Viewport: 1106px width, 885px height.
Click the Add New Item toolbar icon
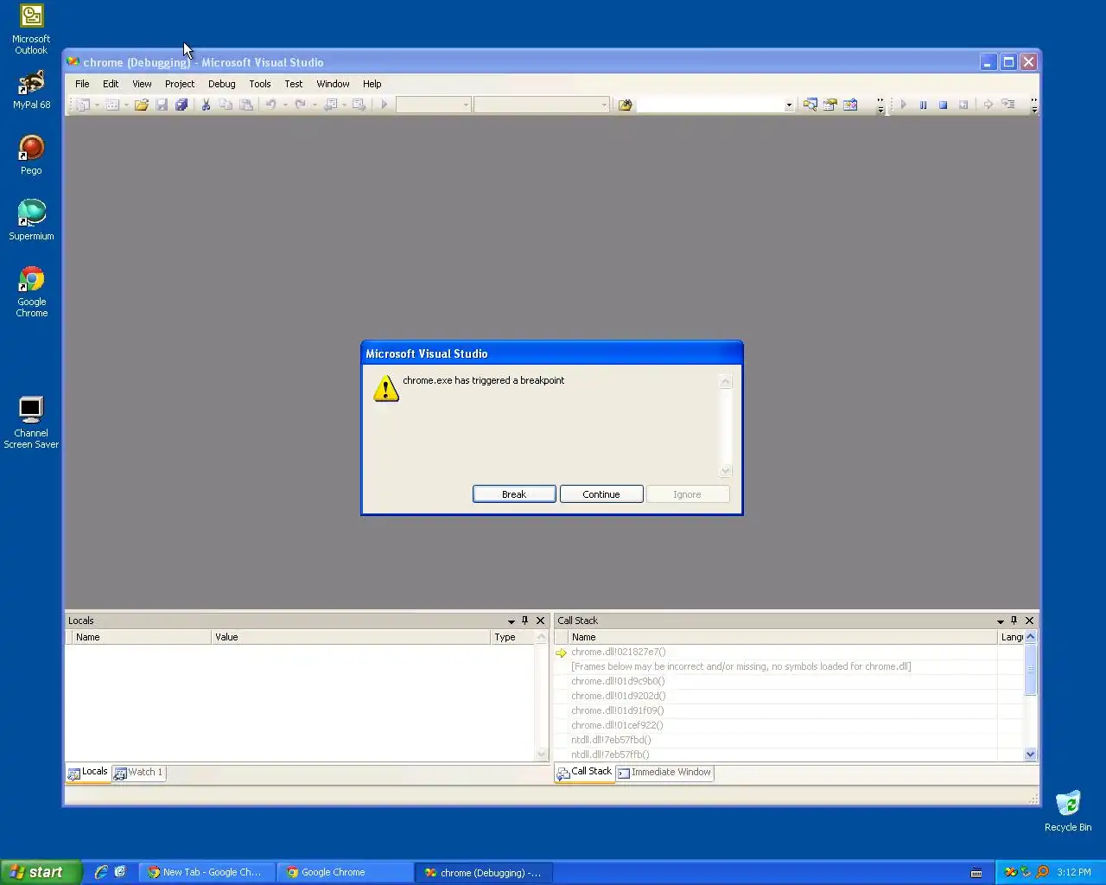[112, 105]
